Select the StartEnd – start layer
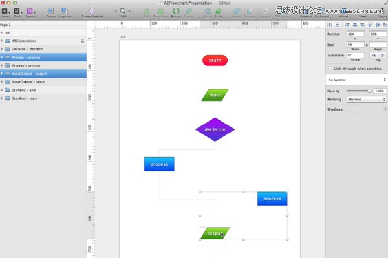388x258 pixels. (x=43, y=98)
